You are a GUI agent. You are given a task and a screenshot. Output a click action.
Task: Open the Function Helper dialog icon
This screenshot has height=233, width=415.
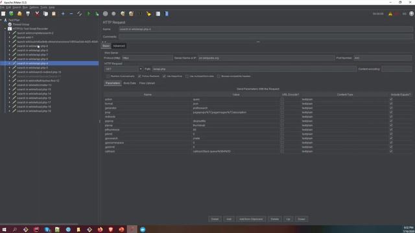coord(158,14)
